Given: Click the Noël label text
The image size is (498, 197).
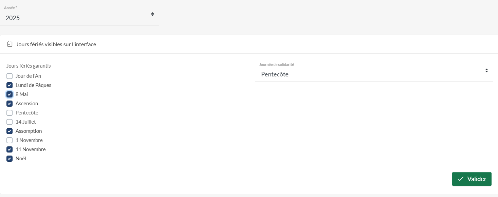Looking at the screenshot, I should pos(21,159).
